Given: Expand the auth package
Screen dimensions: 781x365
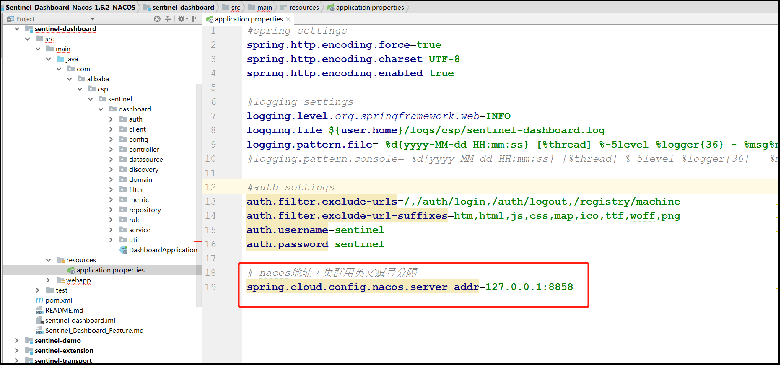Looking at the screenshot, I should (x=111, y=119).
